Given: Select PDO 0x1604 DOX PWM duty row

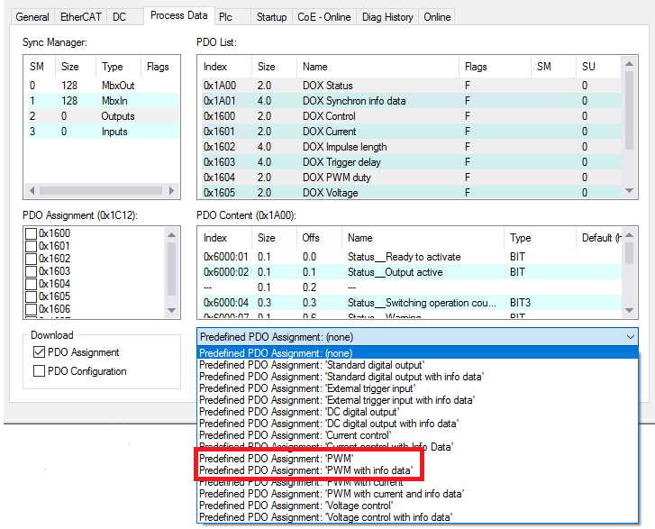Looking at the screenshot, I should click(x=412, y=178).
